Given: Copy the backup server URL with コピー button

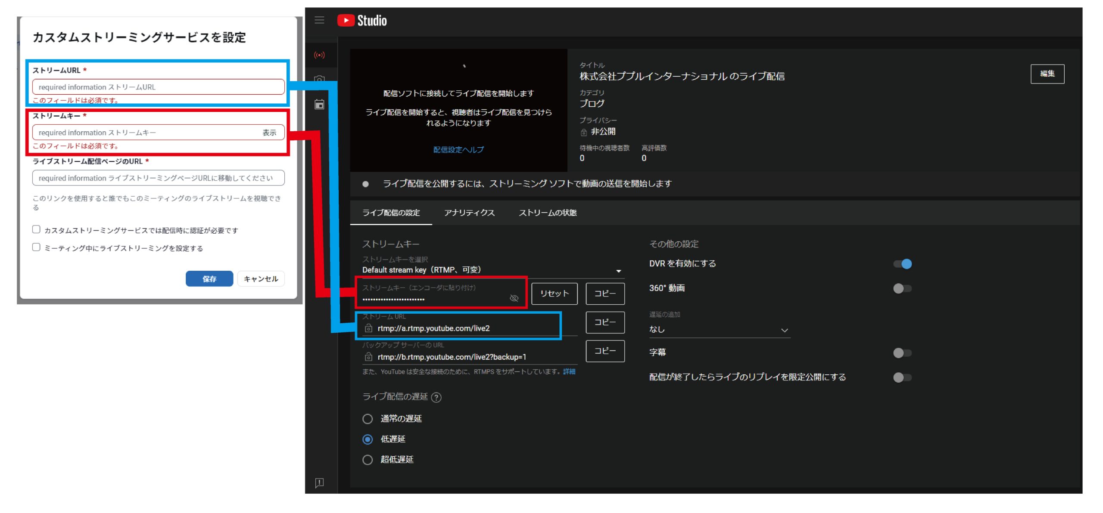Looking at the screenshot, I should click(x=605, y=351).
